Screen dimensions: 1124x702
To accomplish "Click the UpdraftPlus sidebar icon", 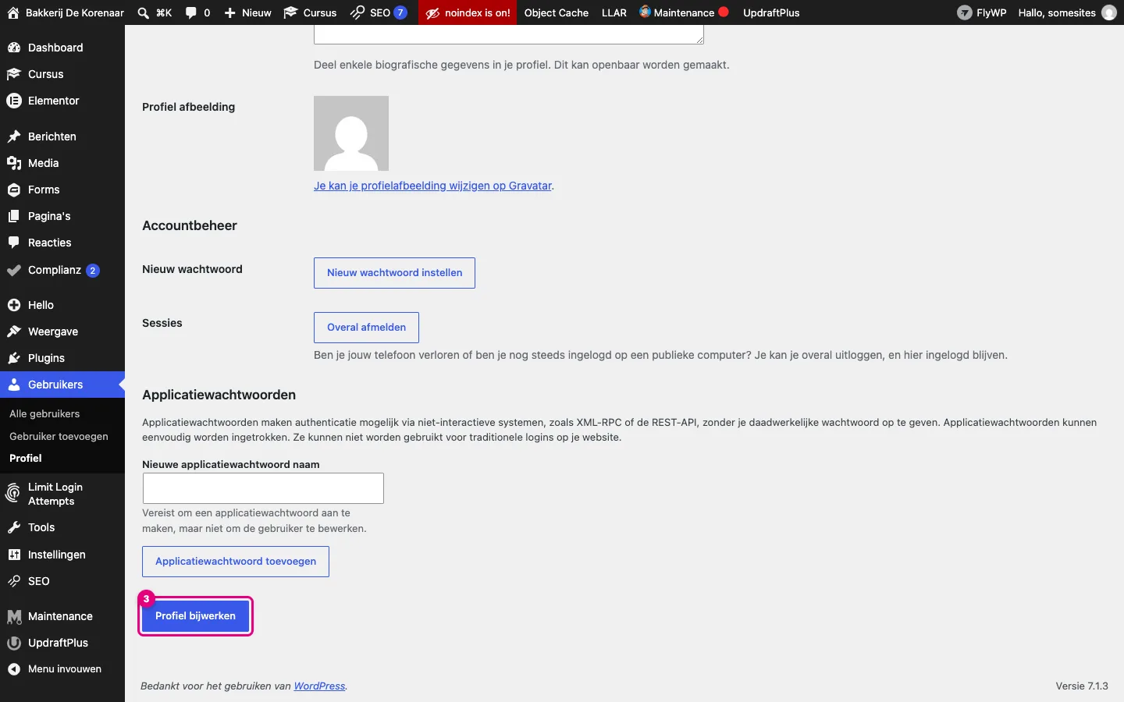I will (13, 643).
